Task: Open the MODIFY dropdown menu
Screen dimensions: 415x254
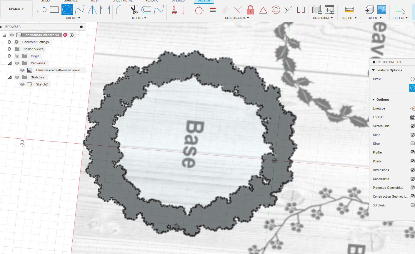Action: pyautogui.click(x=139, y=18)
